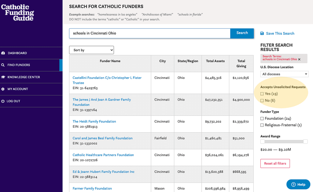Click the Dashboard gauge icon
Image resolution: width=313 pixels, height=192 pixels.
[x=3, y=53]
